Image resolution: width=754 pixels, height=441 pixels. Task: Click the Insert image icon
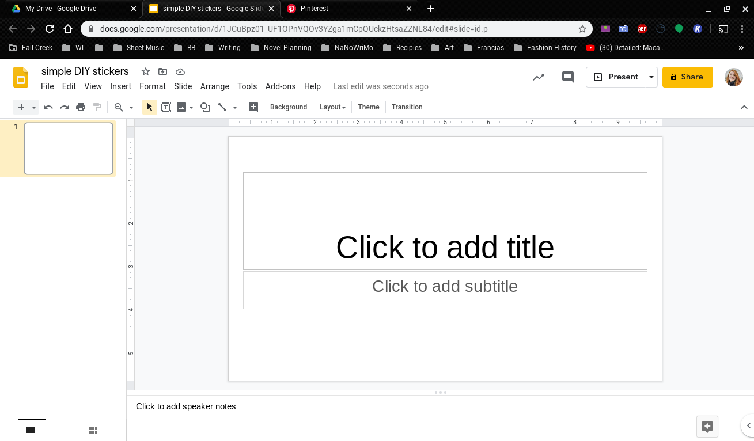click(x=181, y=107)
